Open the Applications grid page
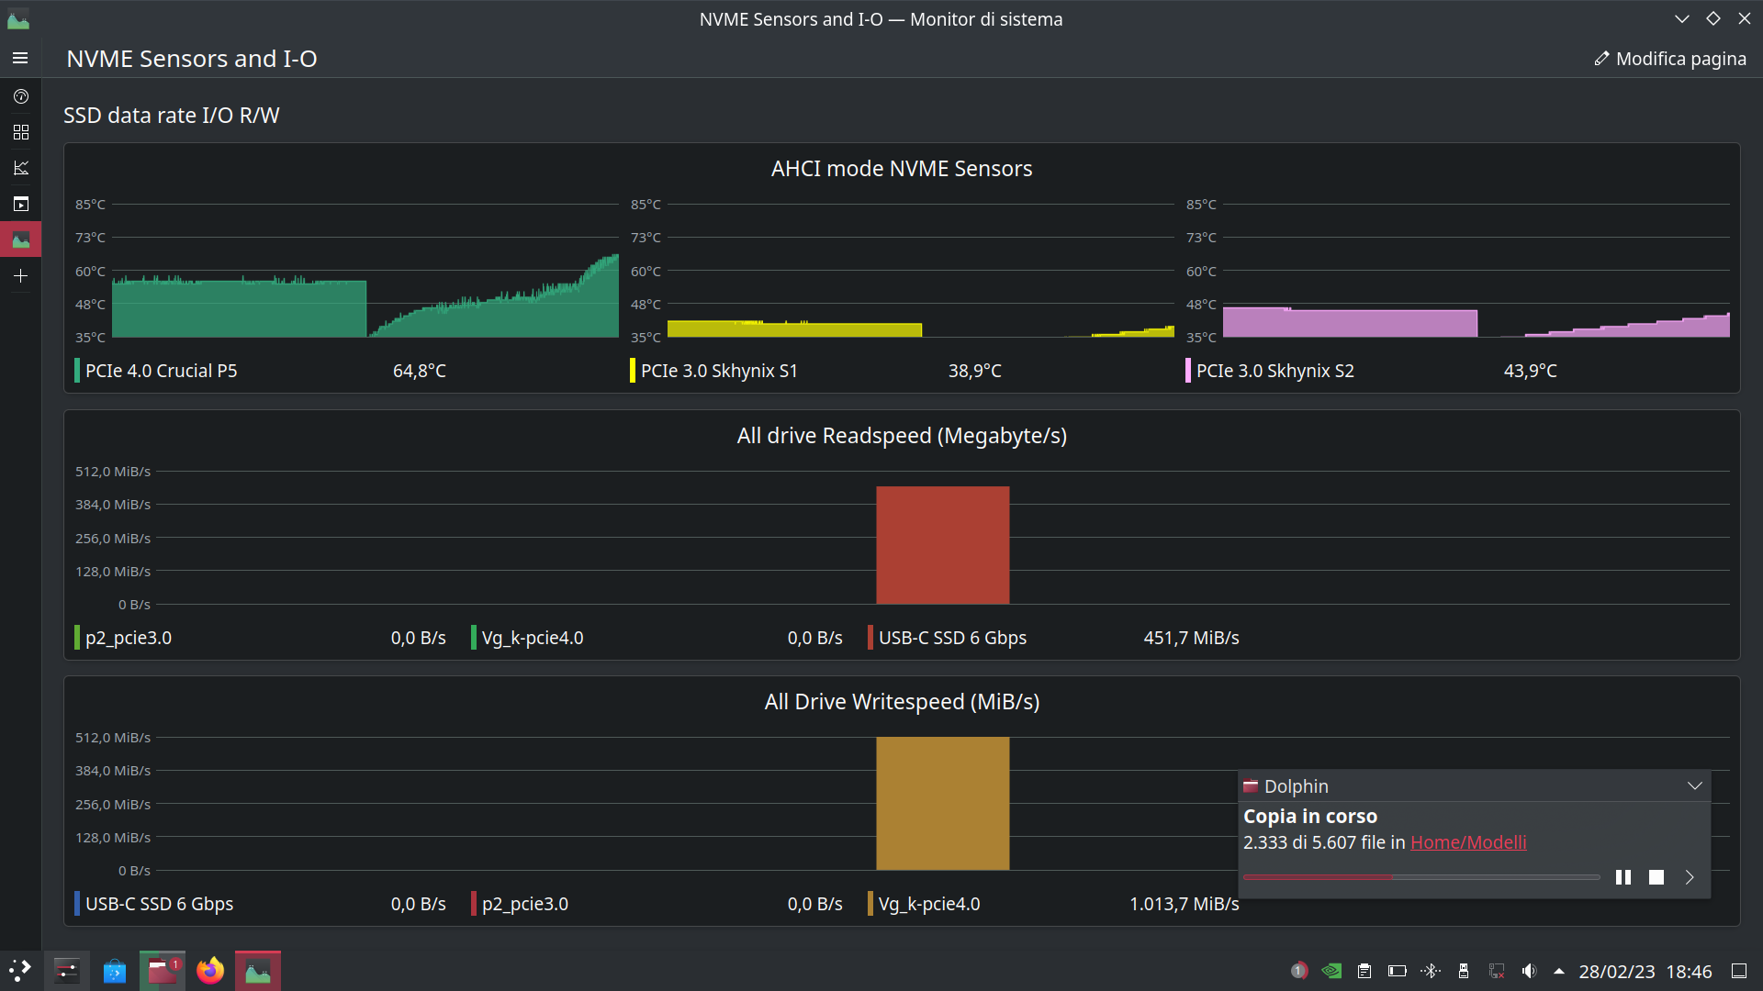This screenshot has height=991, width=1763. 20,132
